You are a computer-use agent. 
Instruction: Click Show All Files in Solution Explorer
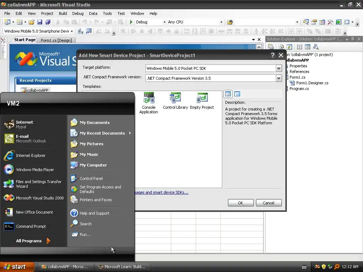coord(281,47)
